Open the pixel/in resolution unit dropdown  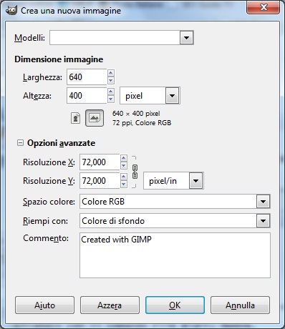tap(195, 181)
